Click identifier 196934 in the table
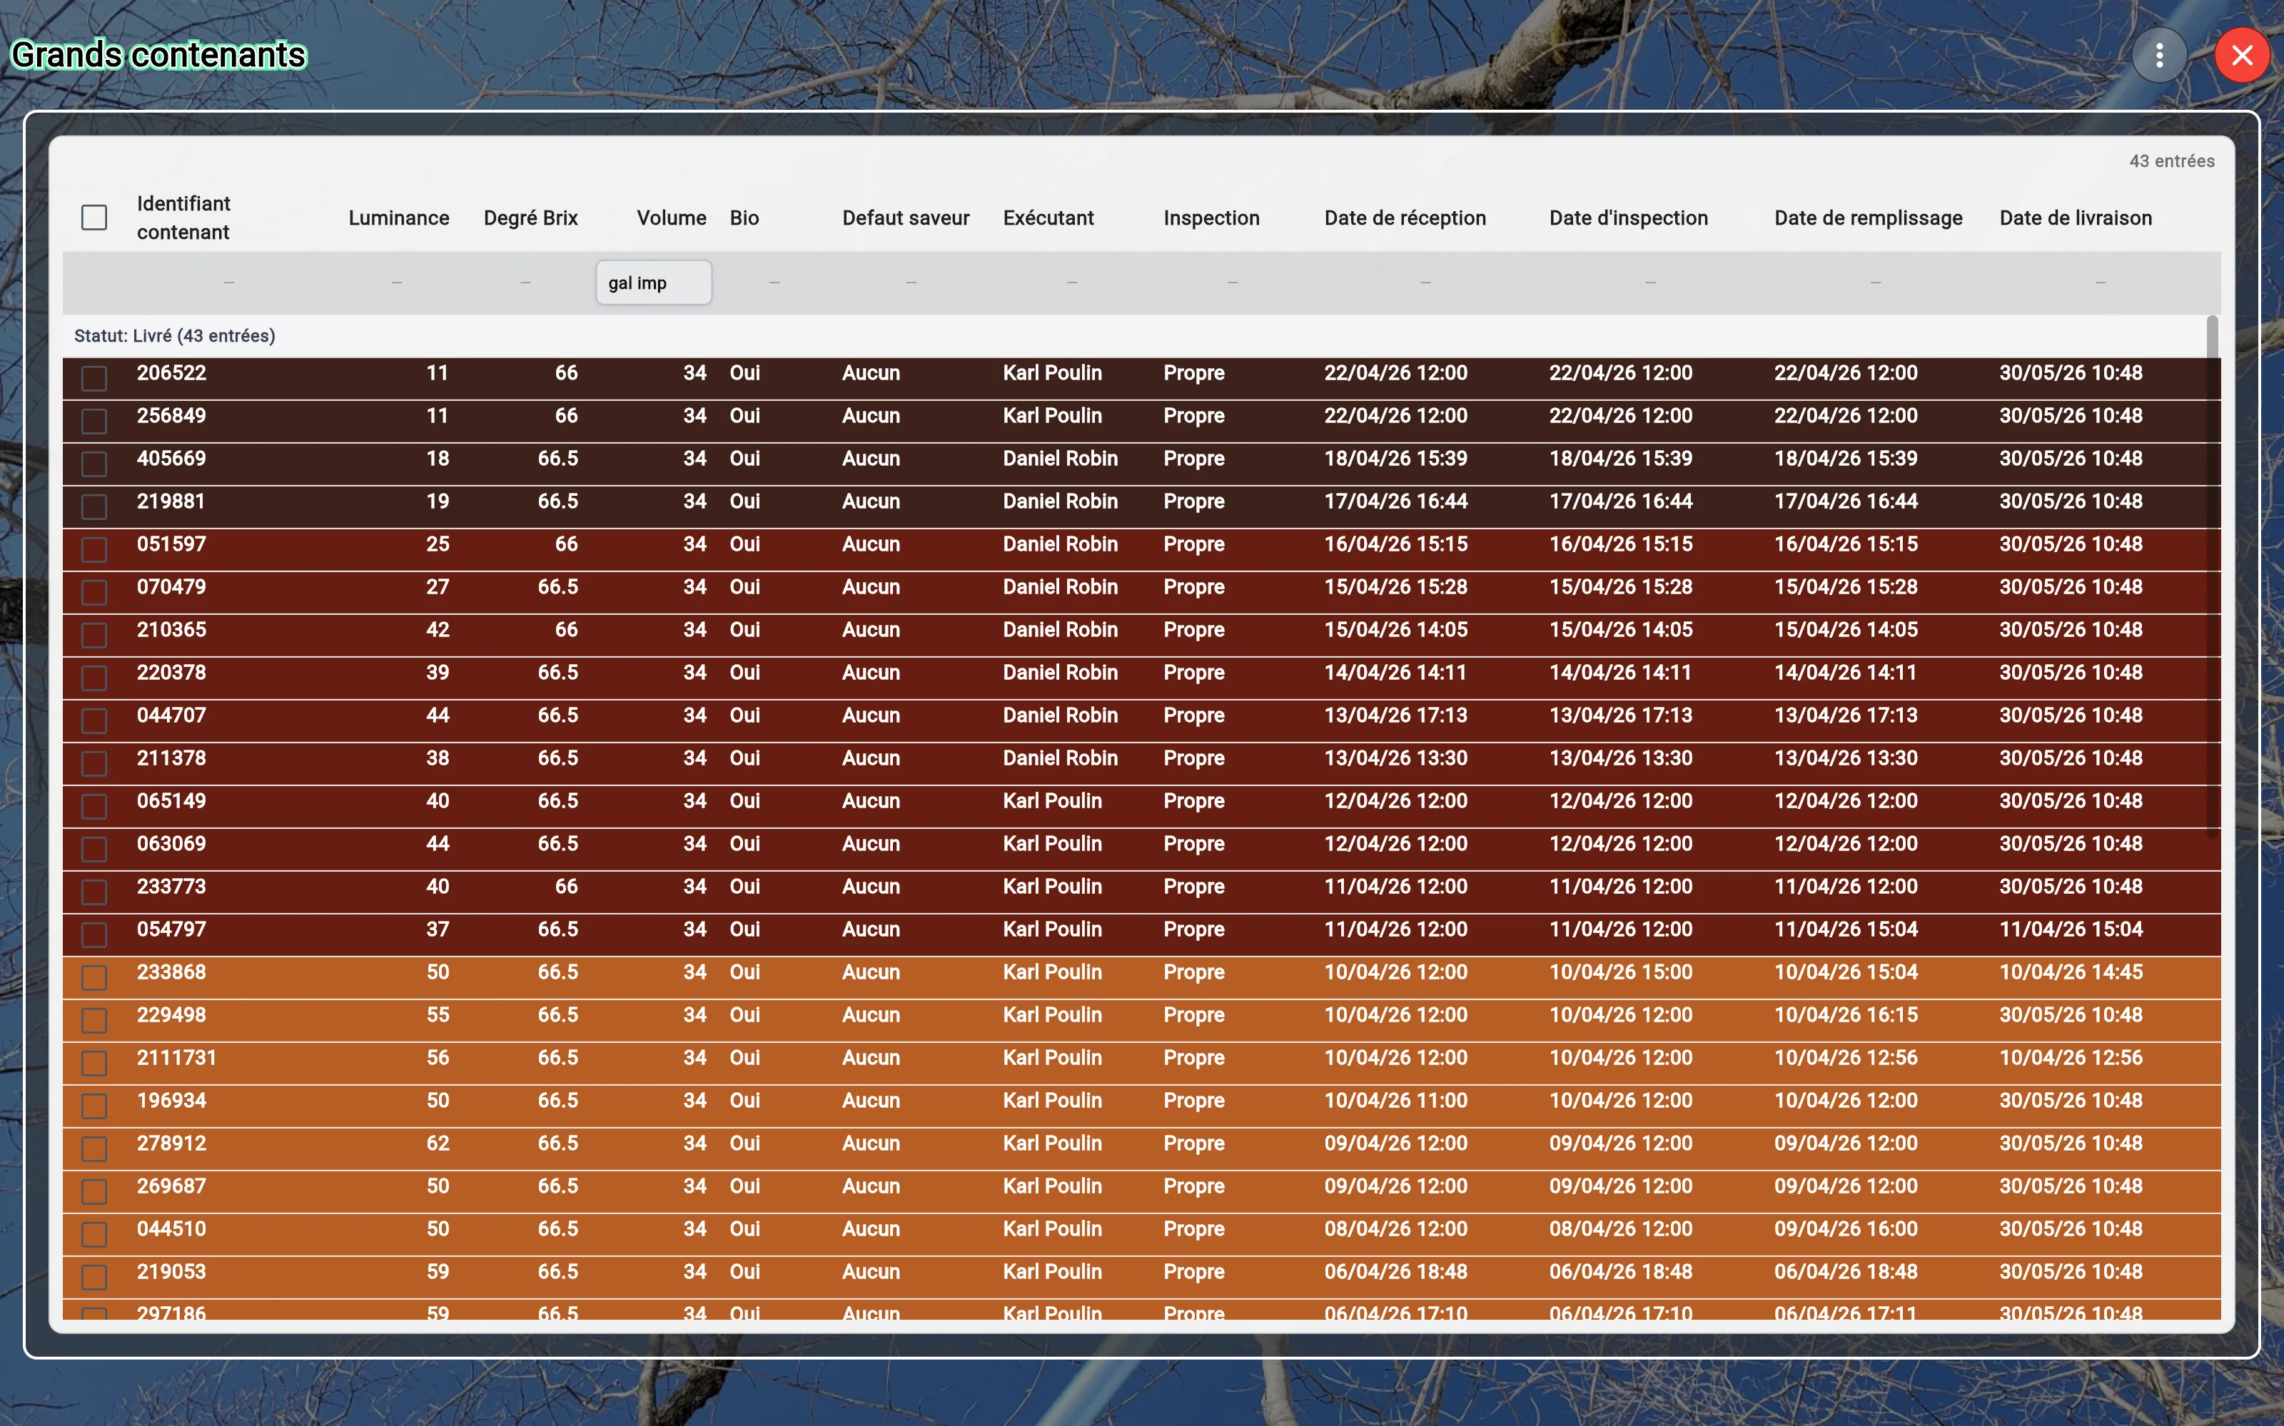This screenshot has width=2284, height=1426. click(x=171, y=1101)
